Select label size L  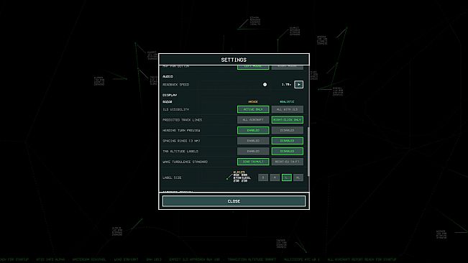pos(287,177)
